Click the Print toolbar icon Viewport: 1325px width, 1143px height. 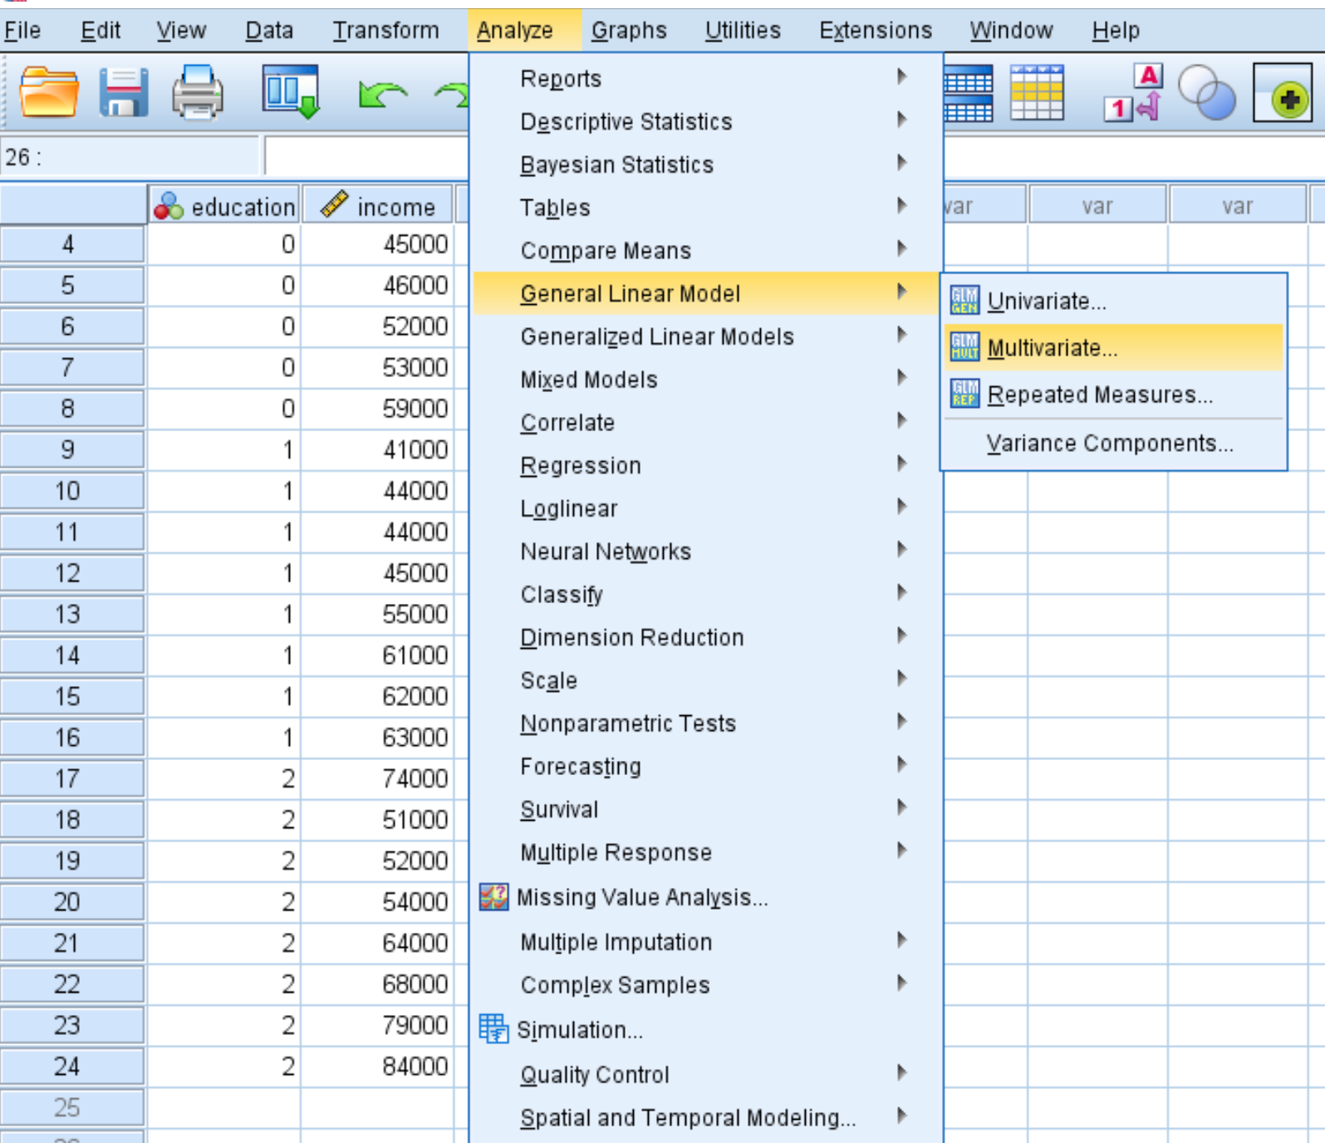pos(198,92)
